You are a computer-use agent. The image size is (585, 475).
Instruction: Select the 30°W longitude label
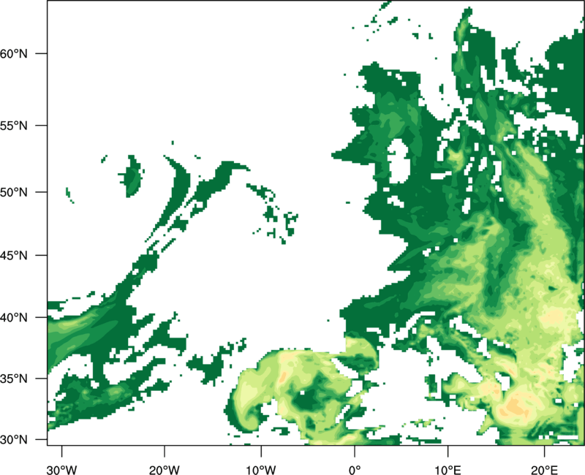(62, 470)
